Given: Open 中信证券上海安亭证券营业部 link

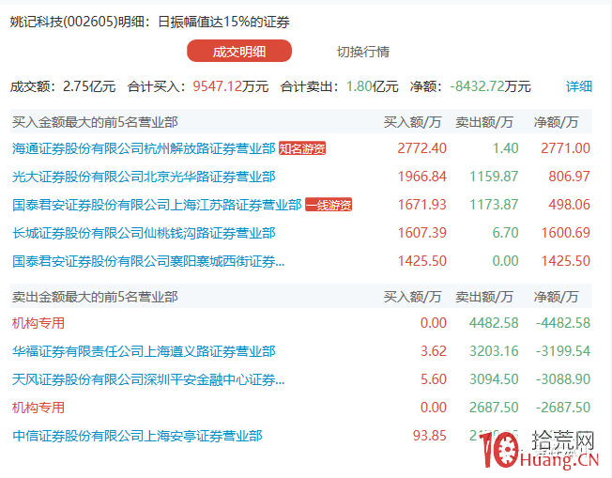Looking at the screenshot, I should (137, 436).
